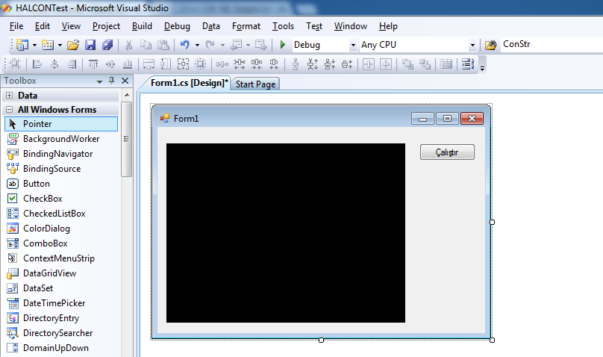The height and width of the screenshot is (357, 603).
Task: Click the Align Centers layout icon
Action: tap(54, 64)
